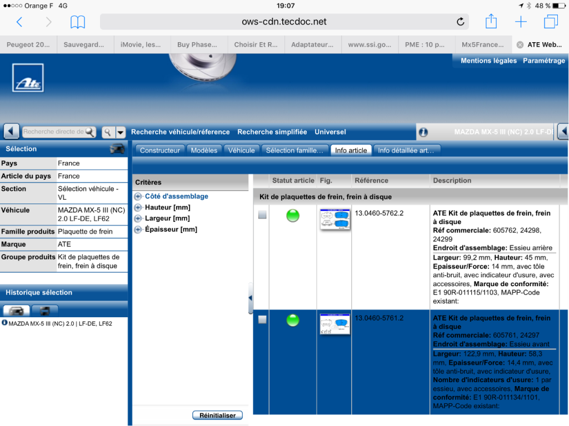Click the green status light for 13.0460-5761.2
Image resolution: width=569 pixels, height=426 pixels.
[293, 320]
